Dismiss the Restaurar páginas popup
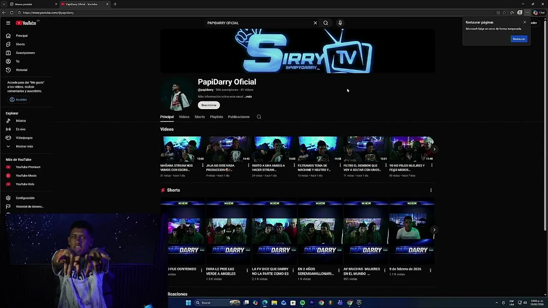This screenshot has height=308, width=548. point(525,22)
